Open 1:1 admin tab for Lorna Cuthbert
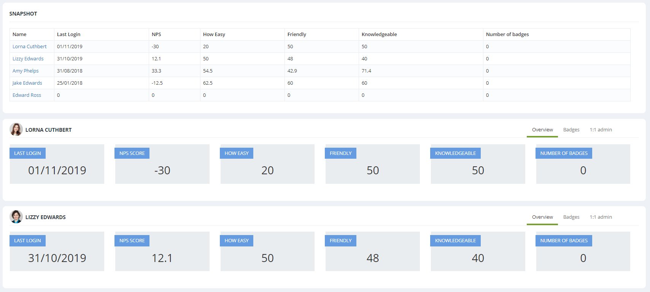 (601, 130)
